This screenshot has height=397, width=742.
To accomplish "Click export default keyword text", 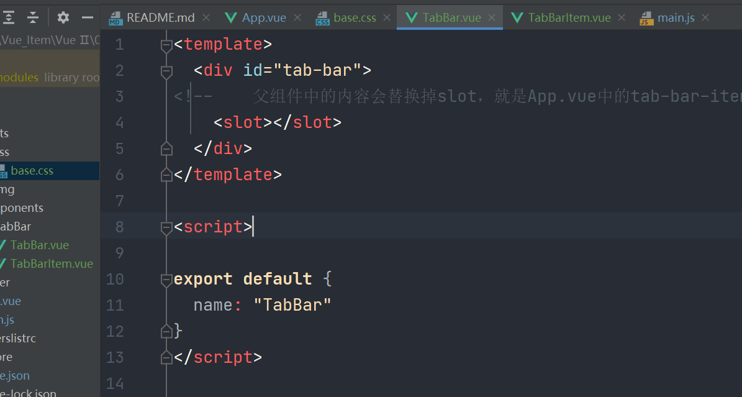I will [243, 278].
